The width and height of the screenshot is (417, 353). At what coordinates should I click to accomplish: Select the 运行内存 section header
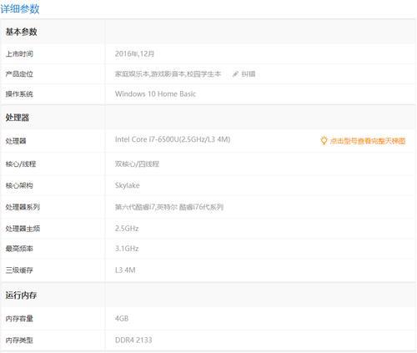click(x=21, y=295)
